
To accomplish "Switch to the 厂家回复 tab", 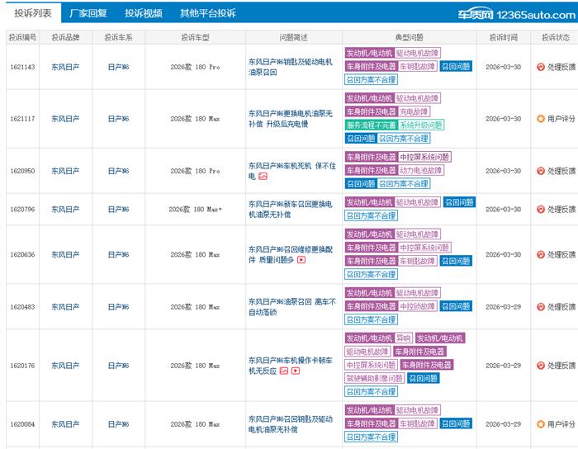I will pos(88,13).
